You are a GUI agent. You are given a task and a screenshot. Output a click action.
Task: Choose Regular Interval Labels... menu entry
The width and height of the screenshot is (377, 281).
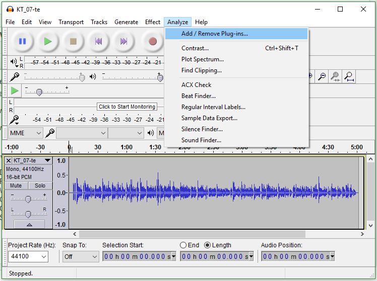(236, 107)
